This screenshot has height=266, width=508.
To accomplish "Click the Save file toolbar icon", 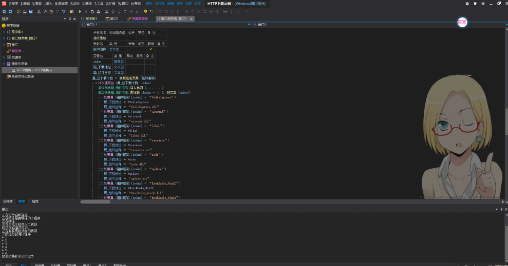I will click(32, 11).
